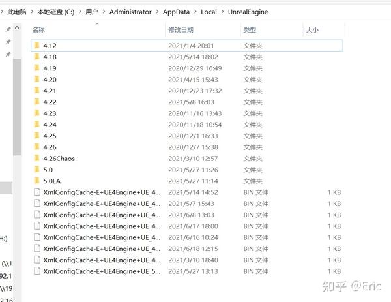
Task: Navigate to Local breadcrumb
Action: [209, 12]
